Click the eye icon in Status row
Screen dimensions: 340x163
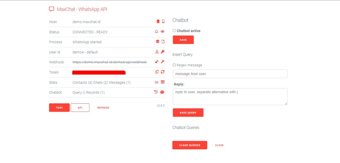pyautogui.click(x=163, y=32)
